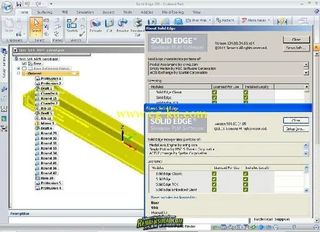320x232 pixels.
Task: Click the Redo icon in quick access toolbar
Action: [x=39, y=4]
